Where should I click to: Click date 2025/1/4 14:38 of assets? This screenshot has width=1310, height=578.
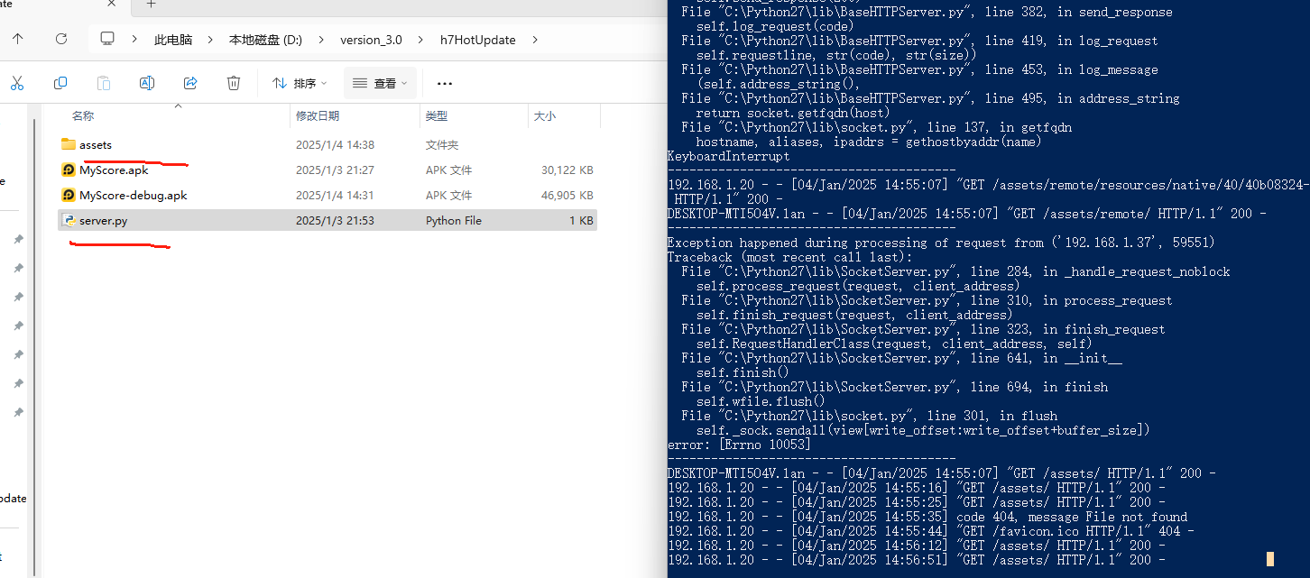tap(335, 144)
